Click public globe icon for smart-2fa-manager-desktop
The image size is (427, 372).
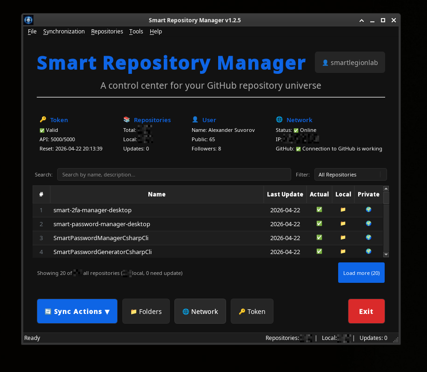[368, 209]
